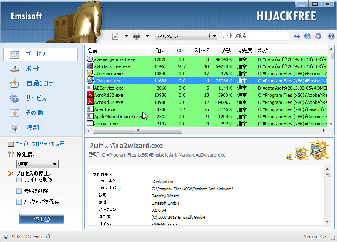Image resolution: width=337 pixels, height=242 pixels.
Task: Select the ABService.exe process row
Action: (x=207, y=88)
